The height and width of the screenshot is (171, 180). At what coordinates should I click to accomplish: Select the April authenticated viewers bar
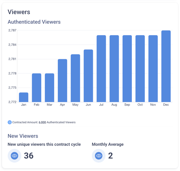[x=62, y=80]
